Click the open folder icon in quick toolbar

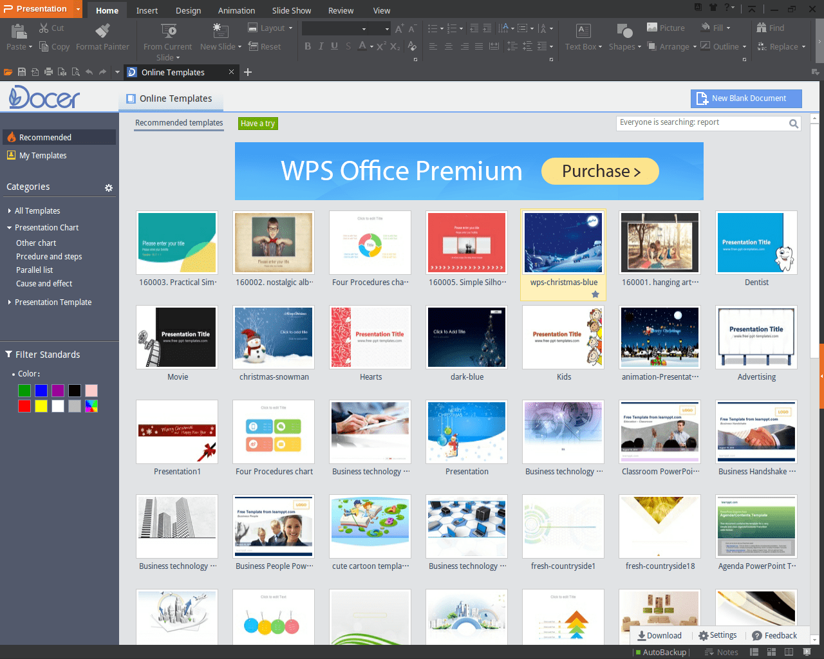tap(8, 72)
